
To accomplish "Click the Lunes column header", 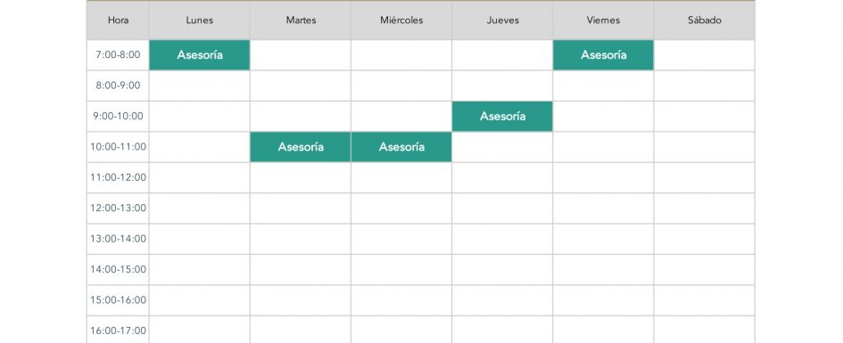I will (200, 20).
